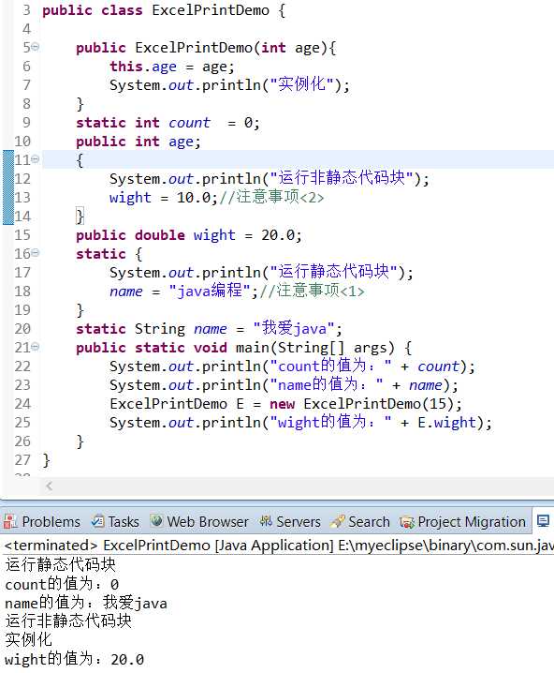Viewport: 554px width, 673px height.
Task: Switch to the Tasks tab
Action: 115,521
